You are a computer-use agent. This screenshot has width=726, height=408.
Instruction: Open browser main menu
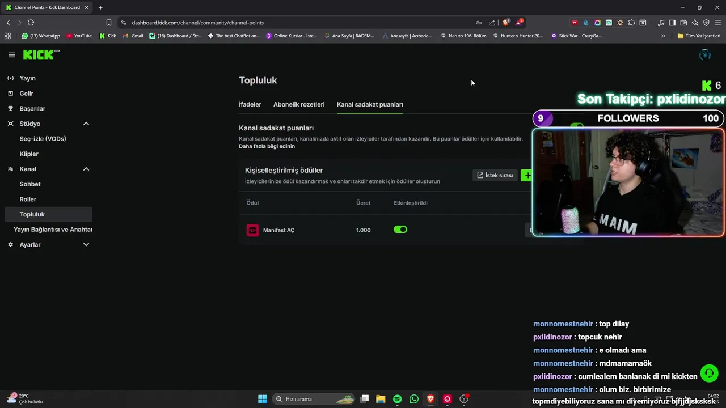(x=718, y=23)
